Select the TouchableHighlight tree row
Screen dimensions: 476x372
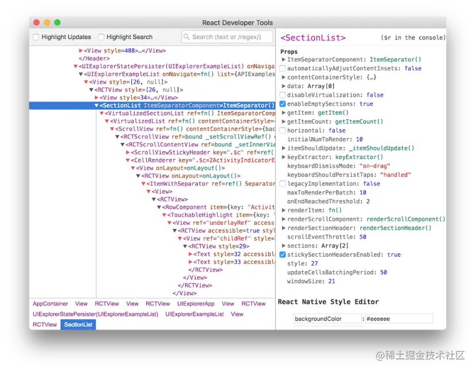coord(152,215)
